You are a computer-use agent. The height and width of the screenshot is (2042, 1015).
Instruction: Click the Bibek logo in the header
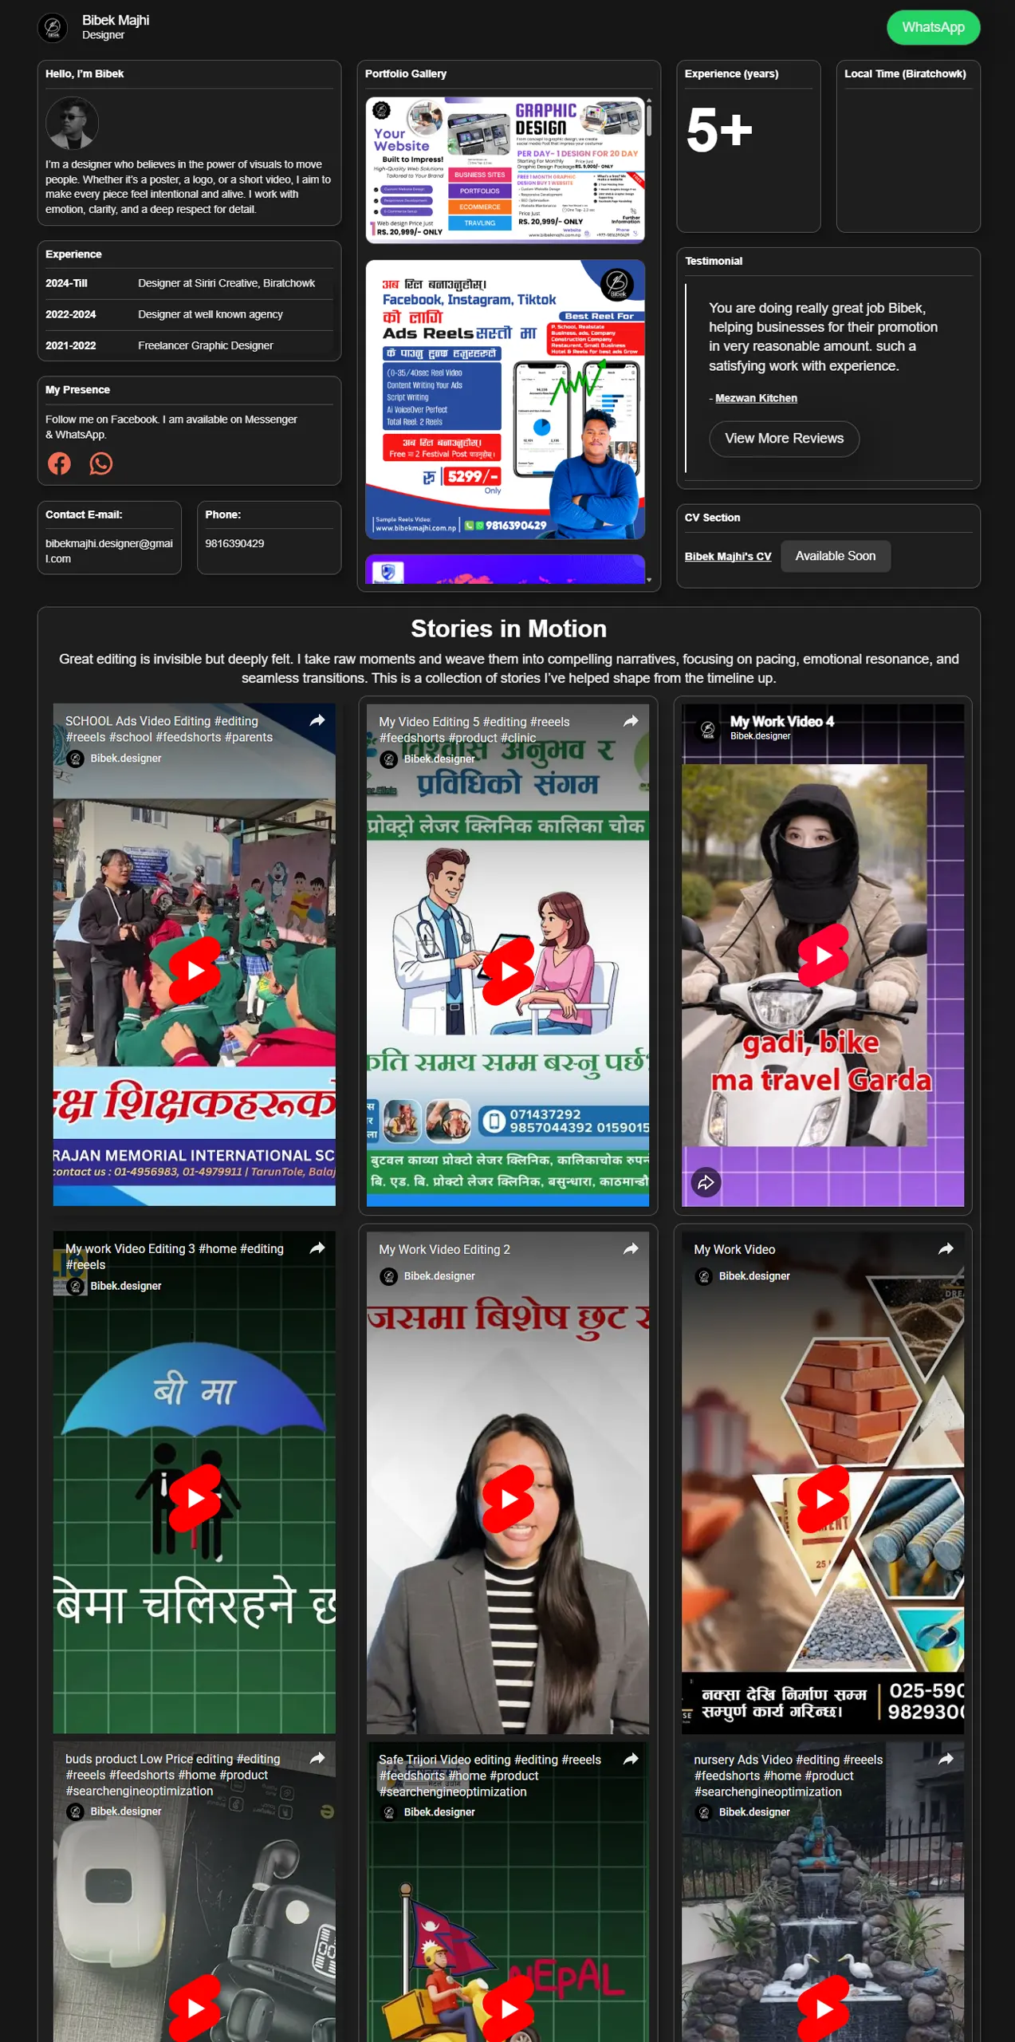53,27
